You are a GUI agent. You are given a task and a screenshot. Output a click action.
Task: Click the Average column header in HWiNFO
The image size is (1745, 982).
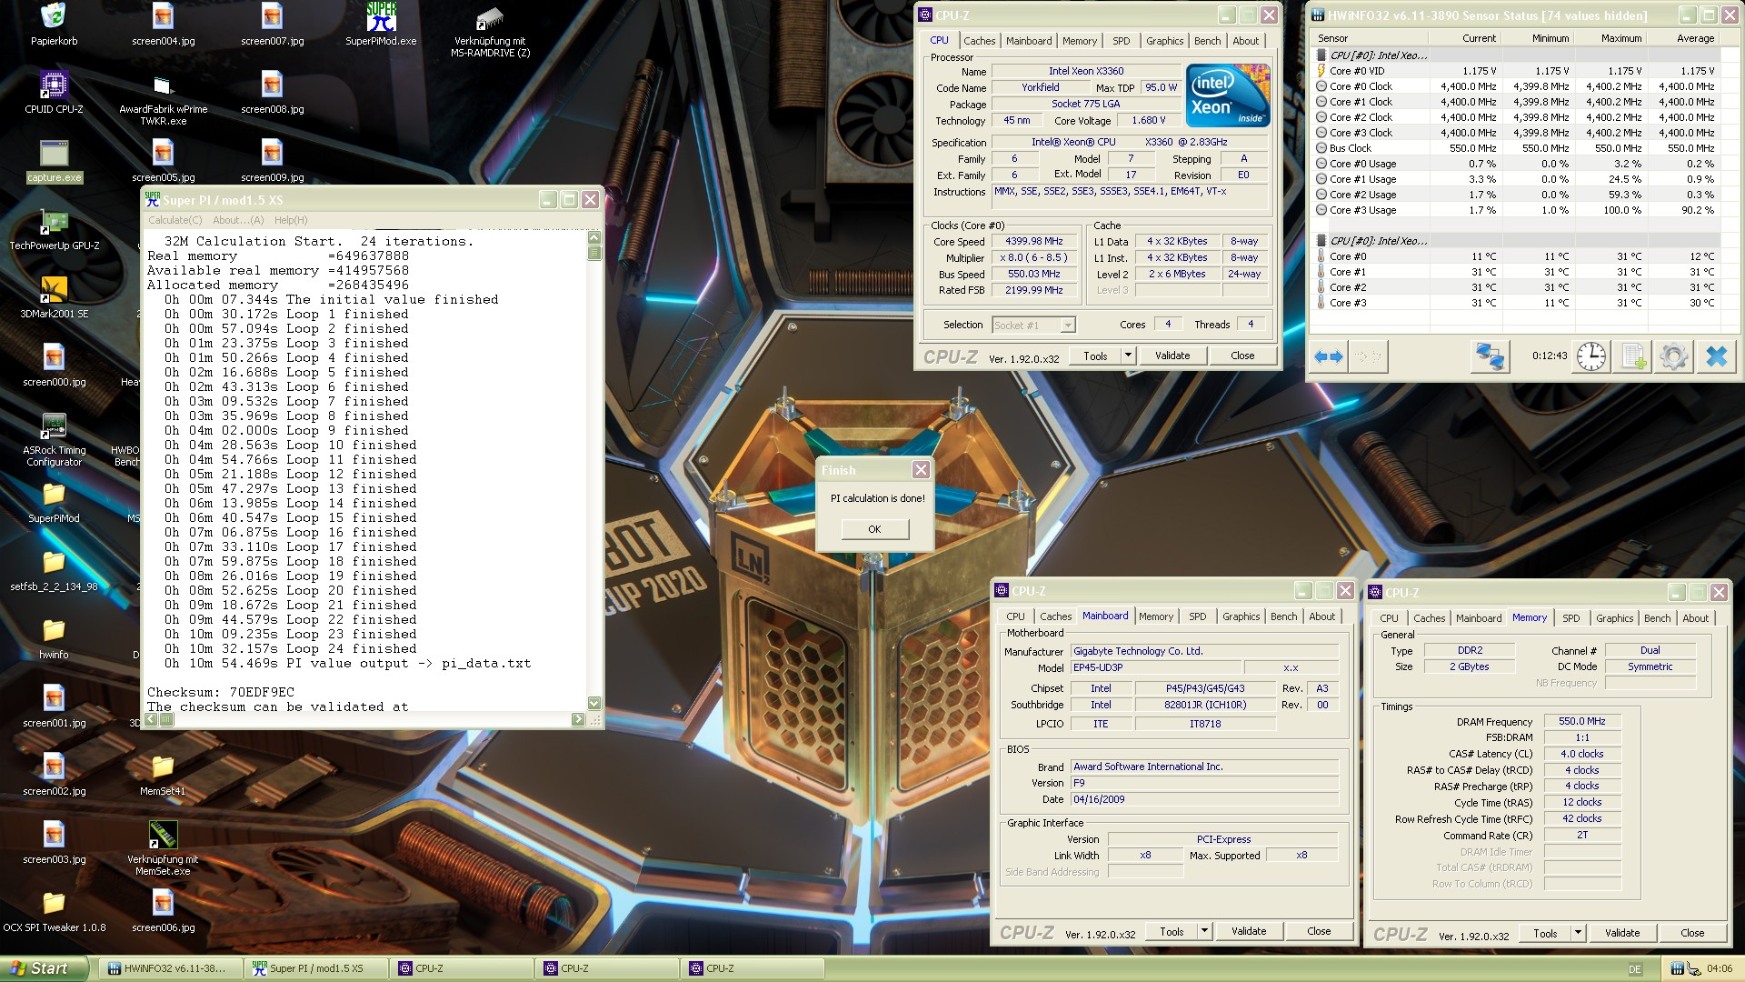[1684, 38]
